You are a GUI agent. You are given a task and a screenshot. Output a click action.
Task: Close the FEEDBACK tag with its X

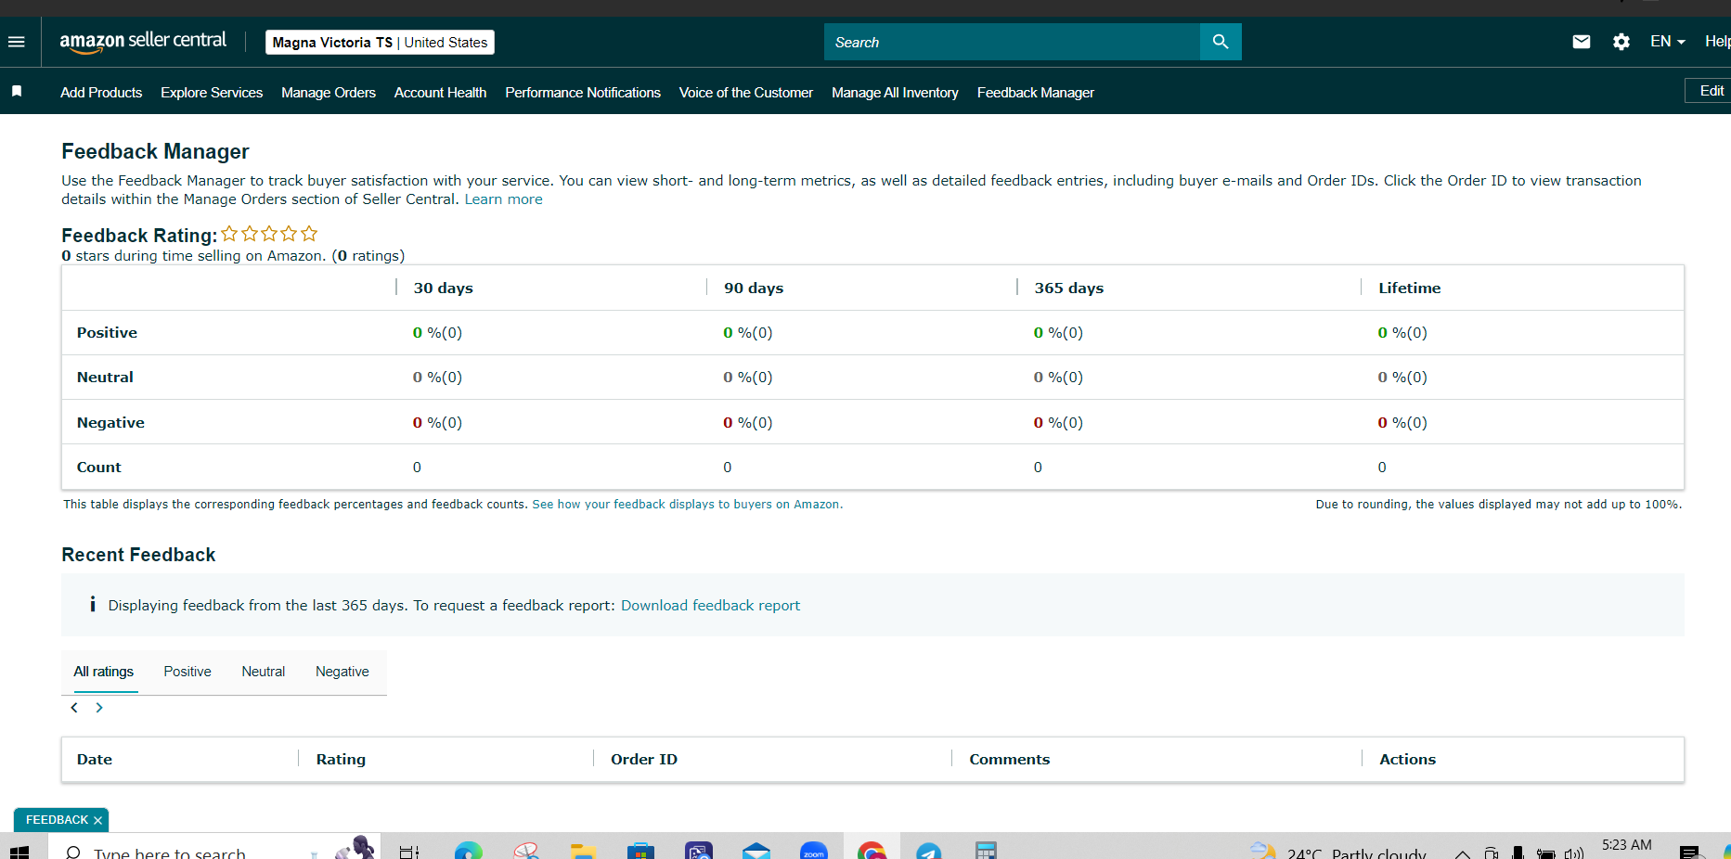97,820
